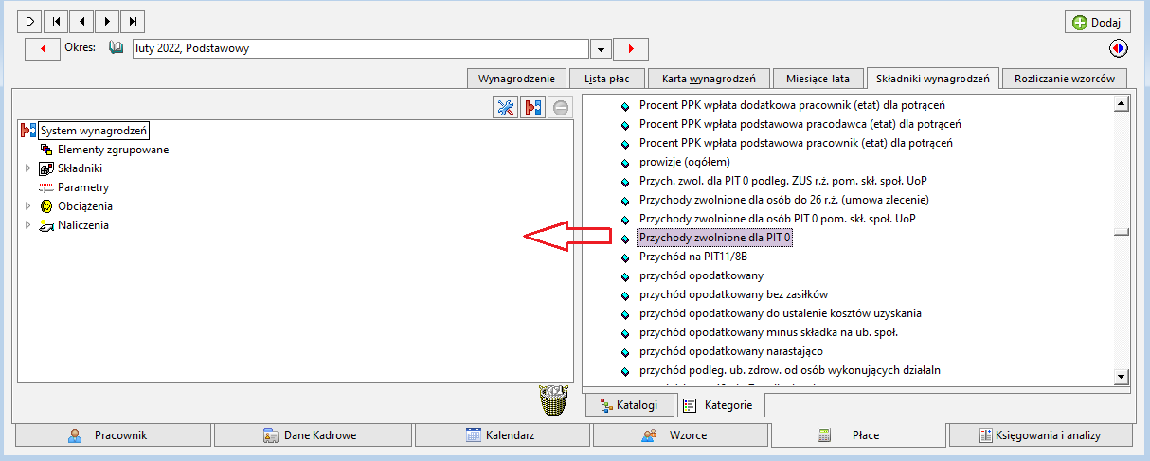Click the tools wrench icon above tree

[505, 108]
